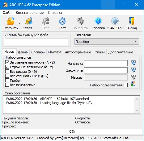Open the Тип атаки Перебор dropdown
Screen dimensions: 144x141
107,42
